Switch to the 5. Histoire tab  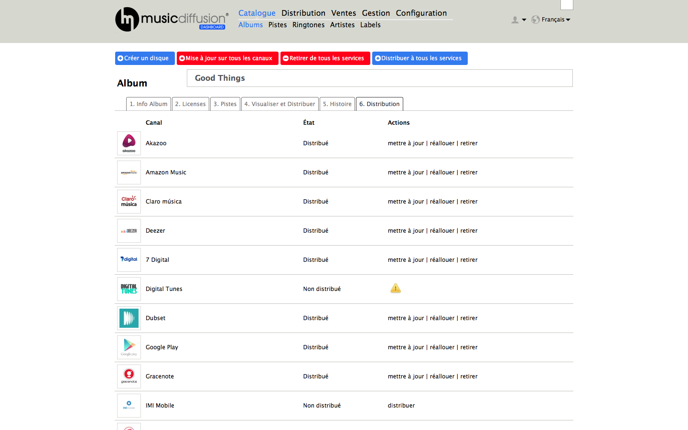coord(337,104)
